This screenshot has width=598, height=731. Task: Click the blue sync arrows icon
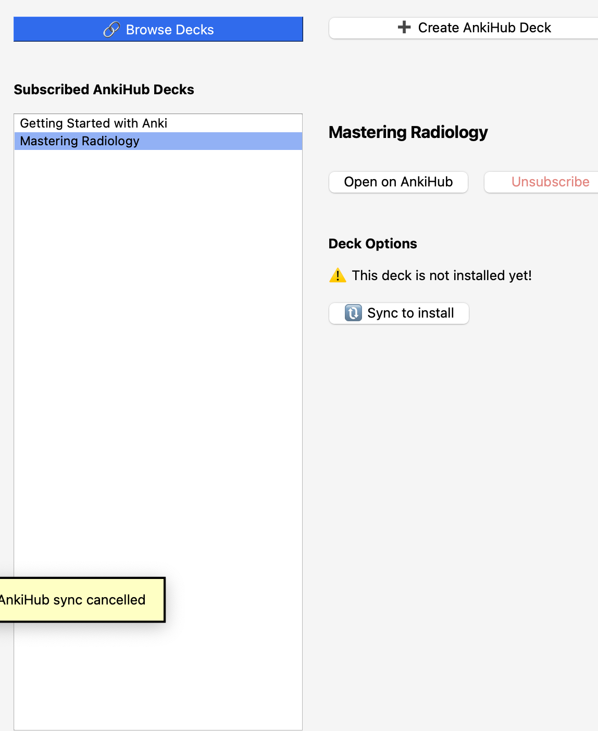(x=353, y=313)
